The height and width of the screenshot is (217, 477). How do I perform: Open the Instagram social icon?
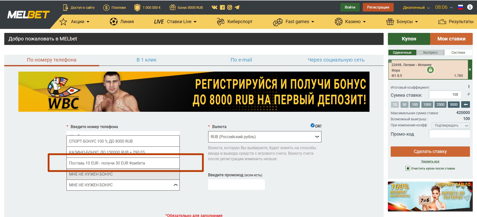pyautogui.click(x=230, y=7)
